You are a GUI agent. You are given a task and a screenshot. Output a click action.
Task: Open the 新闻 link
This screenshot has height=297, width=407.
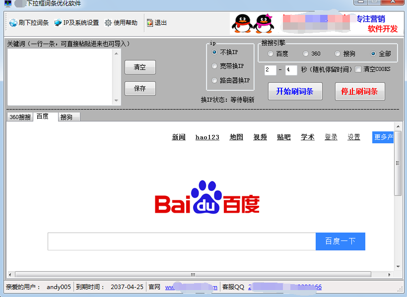tap(179, 137)
